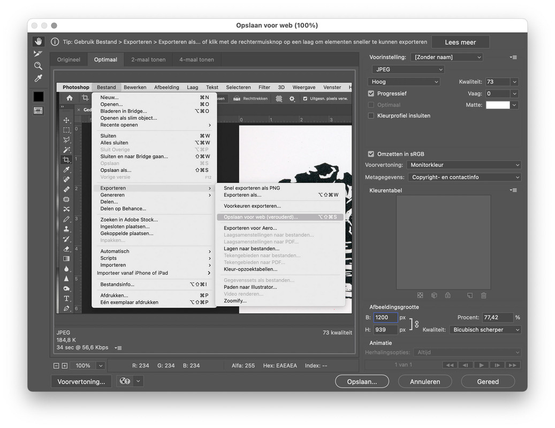Open the Kleurentabel panel menu icon
This screenshot has width=555, height=428.
pyautogui.click(x=513, y=190)
